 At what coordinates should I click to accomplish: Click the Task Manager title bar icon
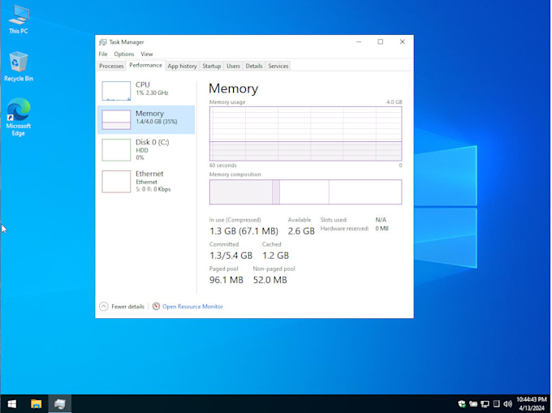pos(103,42)
